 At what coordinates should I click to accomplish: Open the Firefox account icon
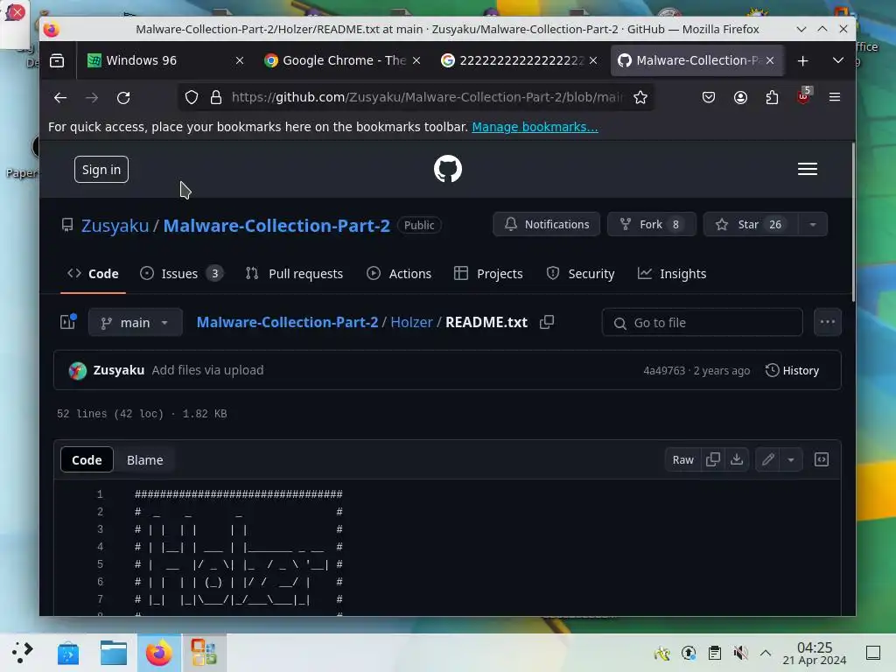pos(740,98)
